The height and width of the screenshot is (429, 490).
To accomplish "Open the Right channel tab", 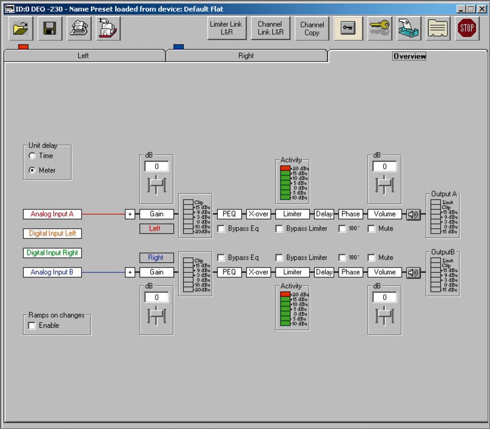I will (246, 56).
